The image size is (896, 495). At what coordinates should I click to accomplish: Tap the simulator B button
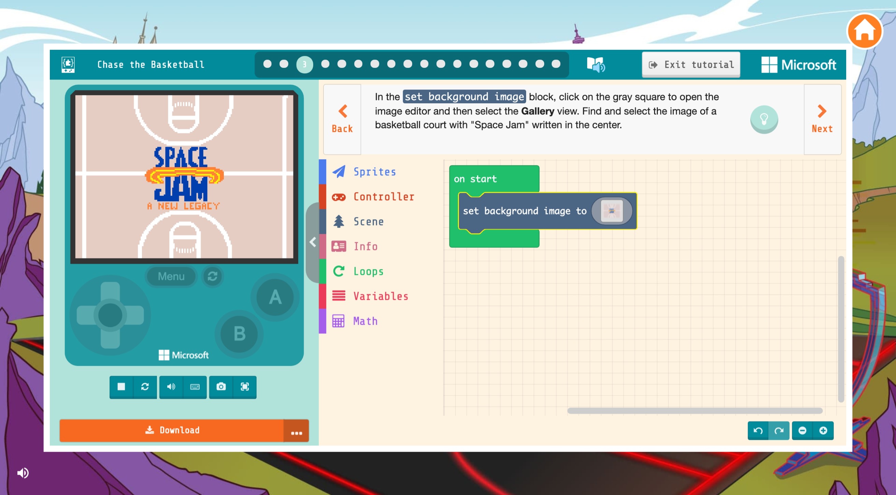point(239,334)
